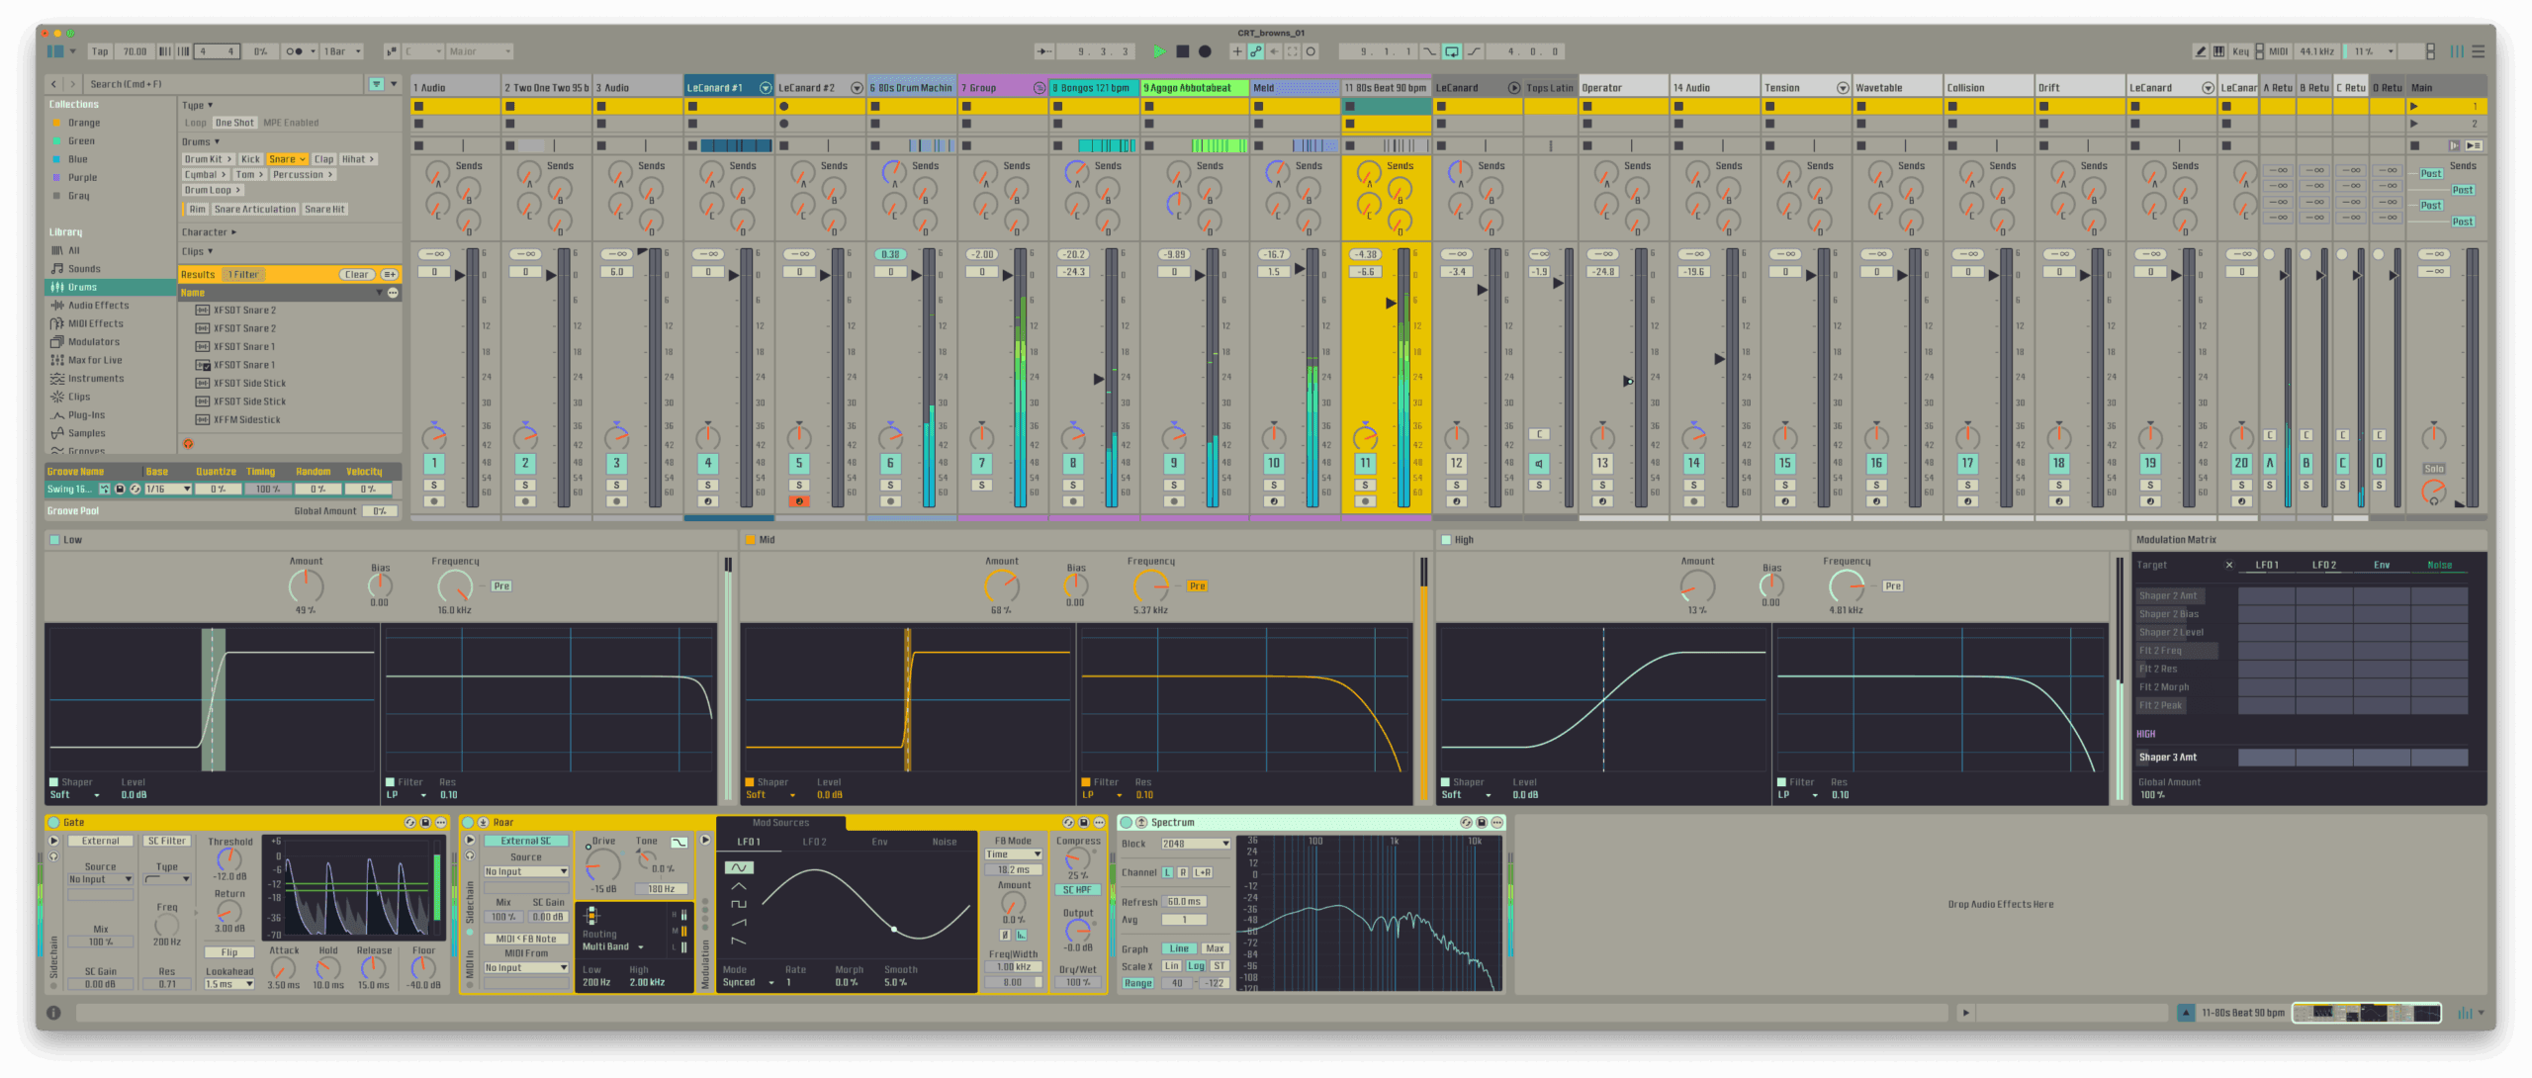Screen dimensions: 2532x1078
Task: Select the triangle waveform in Roar LFO 1
Action: click(x=738, y=886)
